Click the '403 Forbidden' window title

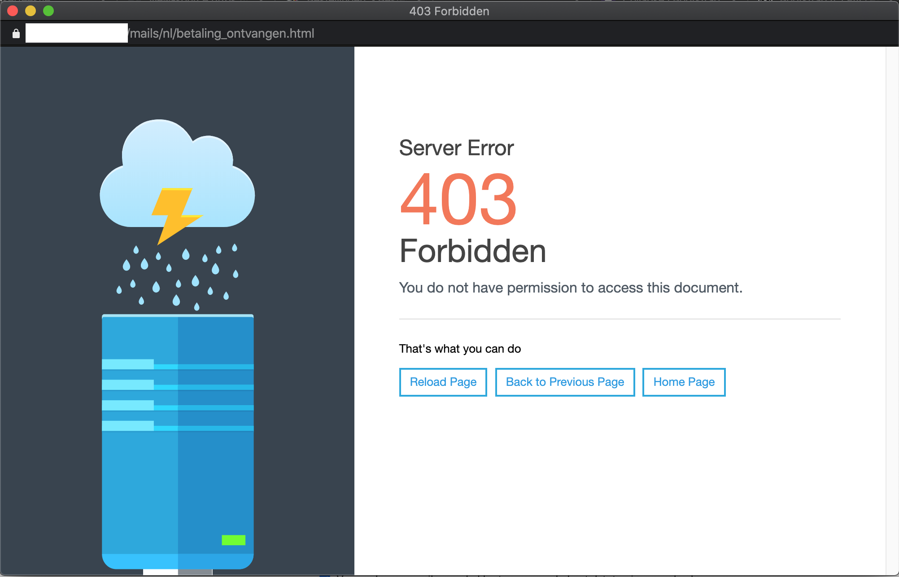coord(449,11)
